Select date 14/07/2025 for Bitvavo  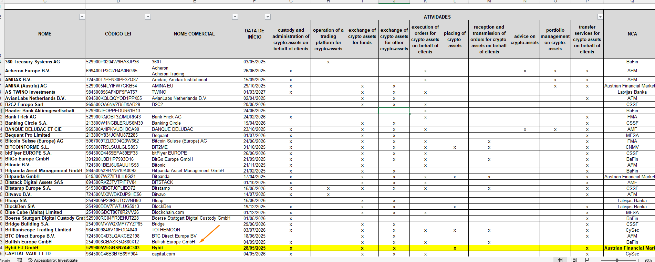[x=254, y=194]
